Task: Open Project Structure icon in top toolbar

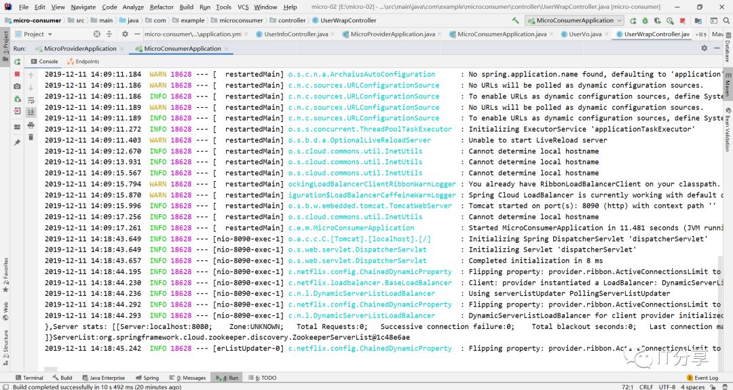Action: (698, 20)
